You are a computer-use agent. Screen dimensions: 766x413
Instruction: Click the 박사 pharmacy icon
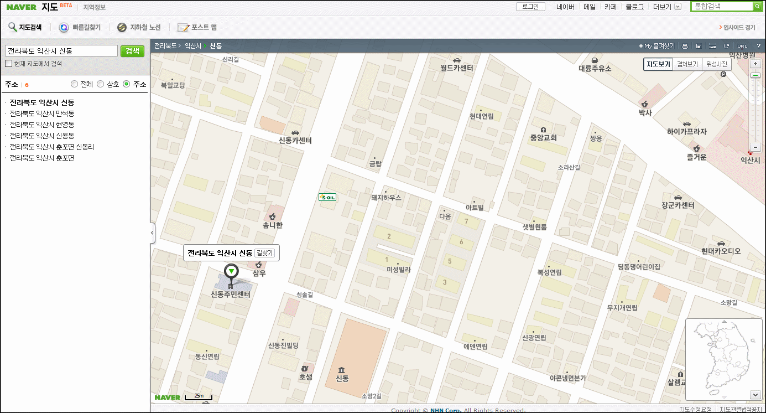point(645,104)
